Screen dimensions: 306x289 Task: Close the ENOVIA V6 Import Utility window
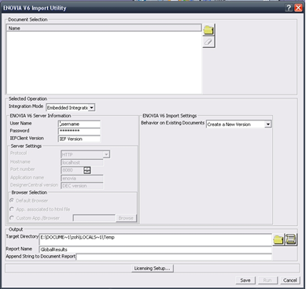[x=298, y=8]
